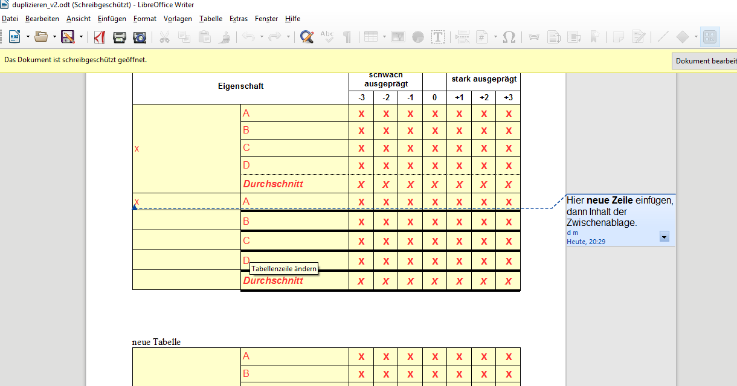Click the Insert text box icon
The image size is (737, 386).
438,37
